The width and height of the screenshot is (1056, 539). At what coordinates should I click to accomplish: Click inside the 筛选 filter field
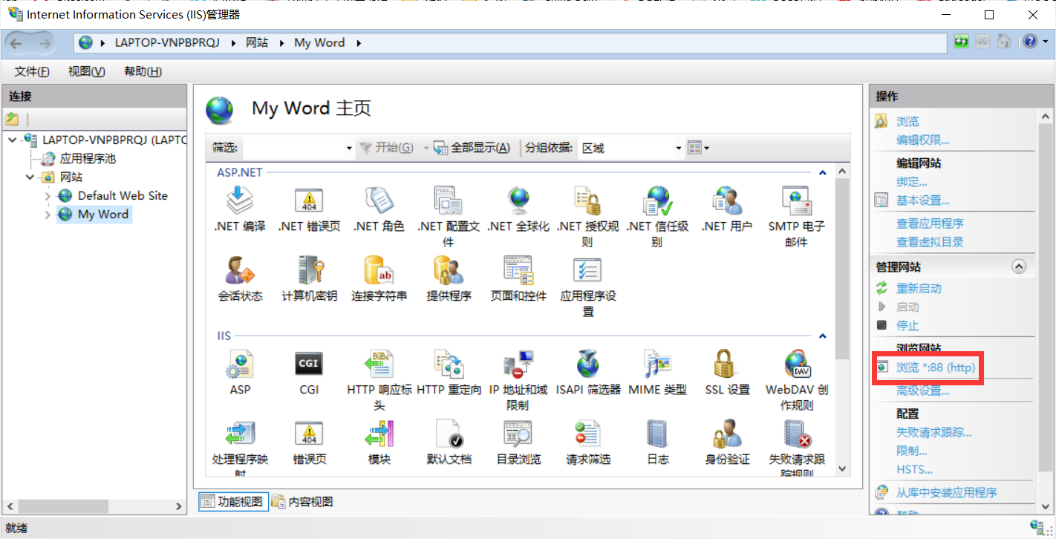pyautogui.click(x=290, y=148)
